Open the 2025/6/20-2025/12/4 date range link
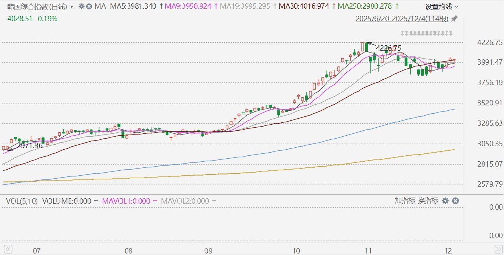This screenshot has width=504, height=255. coord(402,19)
